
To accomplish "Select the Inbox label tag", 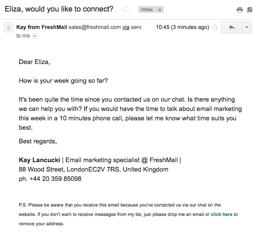I will tap(147, 9).
